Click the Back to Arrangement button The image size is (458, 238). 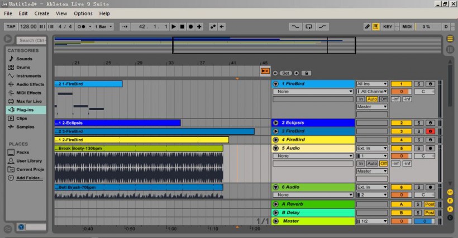(265, 72)
